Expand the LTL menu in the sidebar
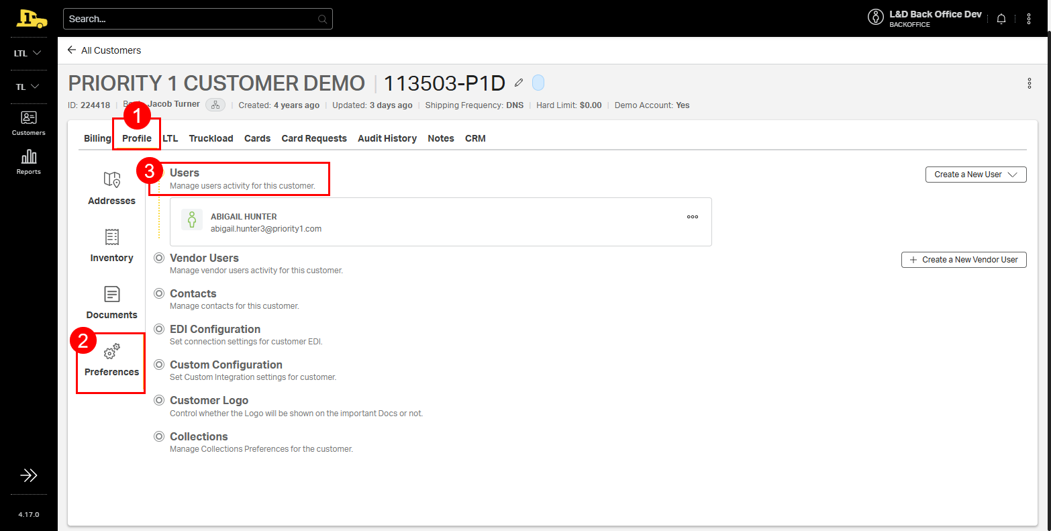 tap(28, 53)
